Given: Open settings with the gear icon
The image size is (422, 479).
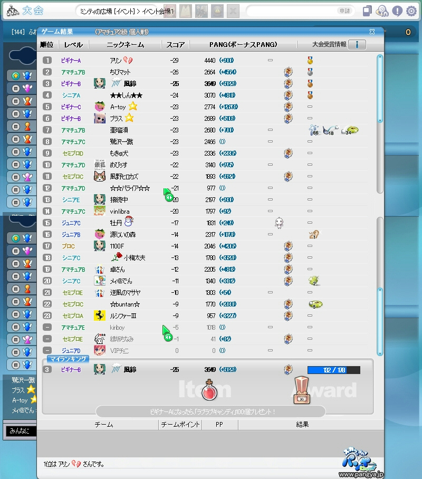Looking at the screenshot, I should (x=411, y=11).
